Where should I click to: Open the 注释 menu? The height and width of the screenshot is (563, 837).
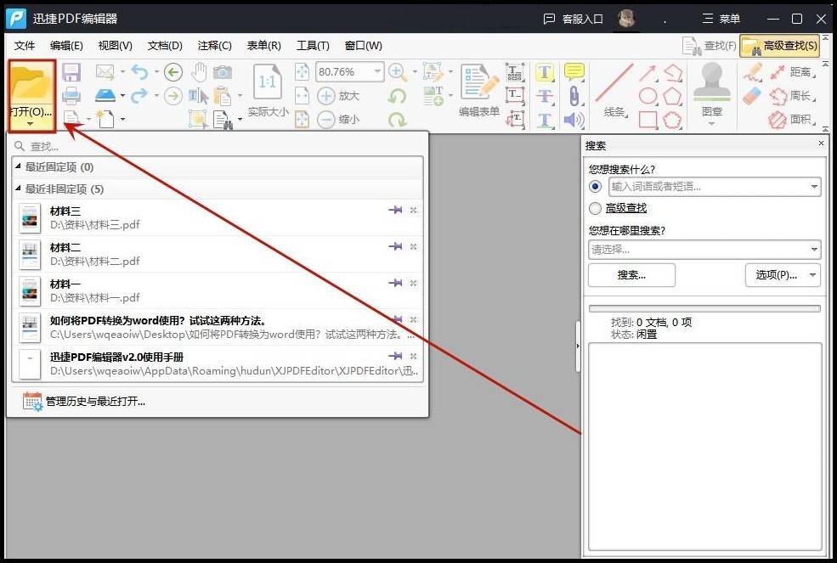click(214, 46)
